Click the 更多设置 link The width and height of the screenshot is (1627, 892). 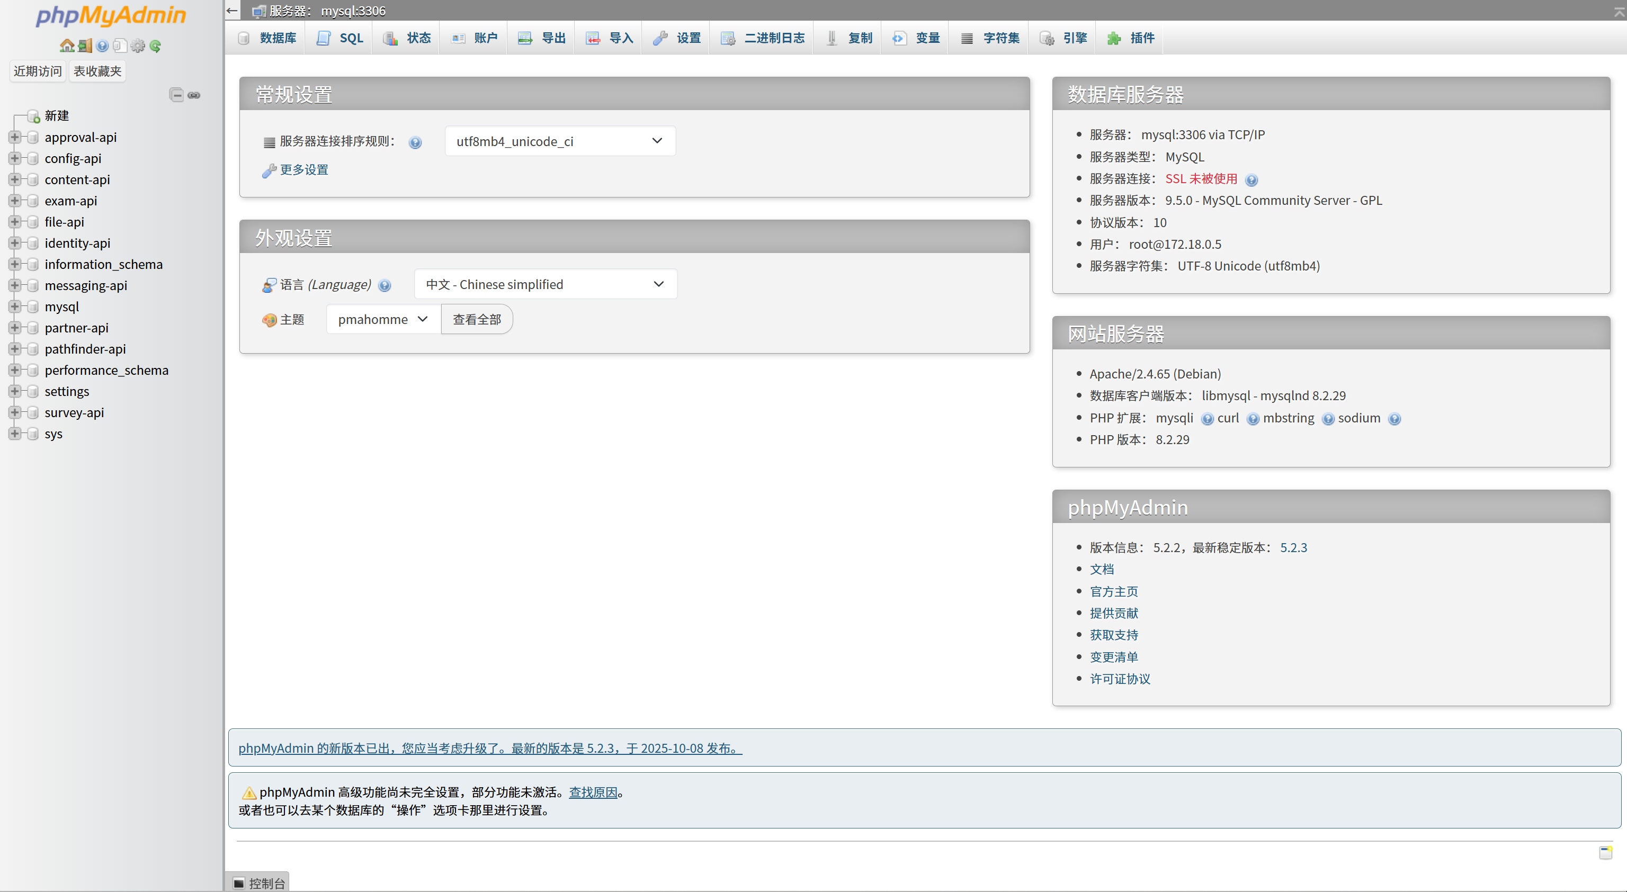point(304,170)
